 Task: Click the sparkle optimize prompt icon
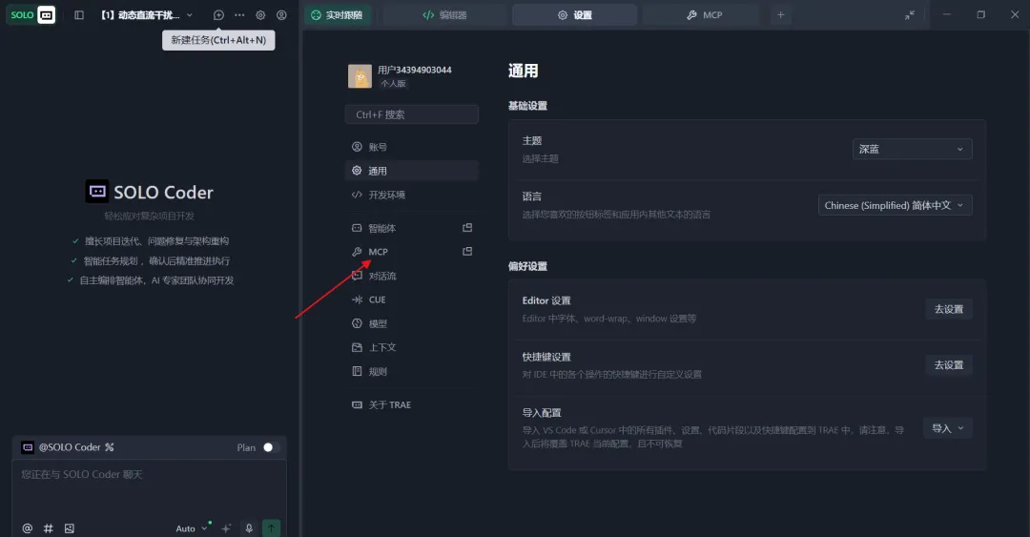coord(227,528)
